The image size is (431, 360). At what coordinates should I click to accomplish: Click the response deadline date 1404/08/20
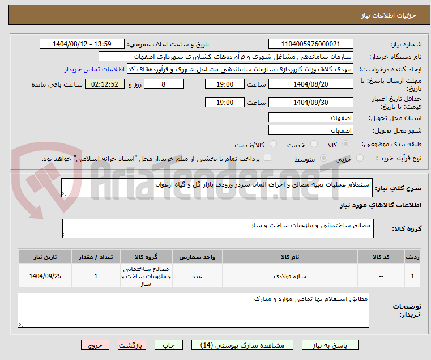tap(310, 84)
